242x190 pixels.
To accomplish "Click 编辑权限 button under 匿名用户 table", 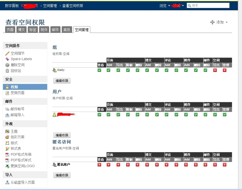I will coord(62,175).
